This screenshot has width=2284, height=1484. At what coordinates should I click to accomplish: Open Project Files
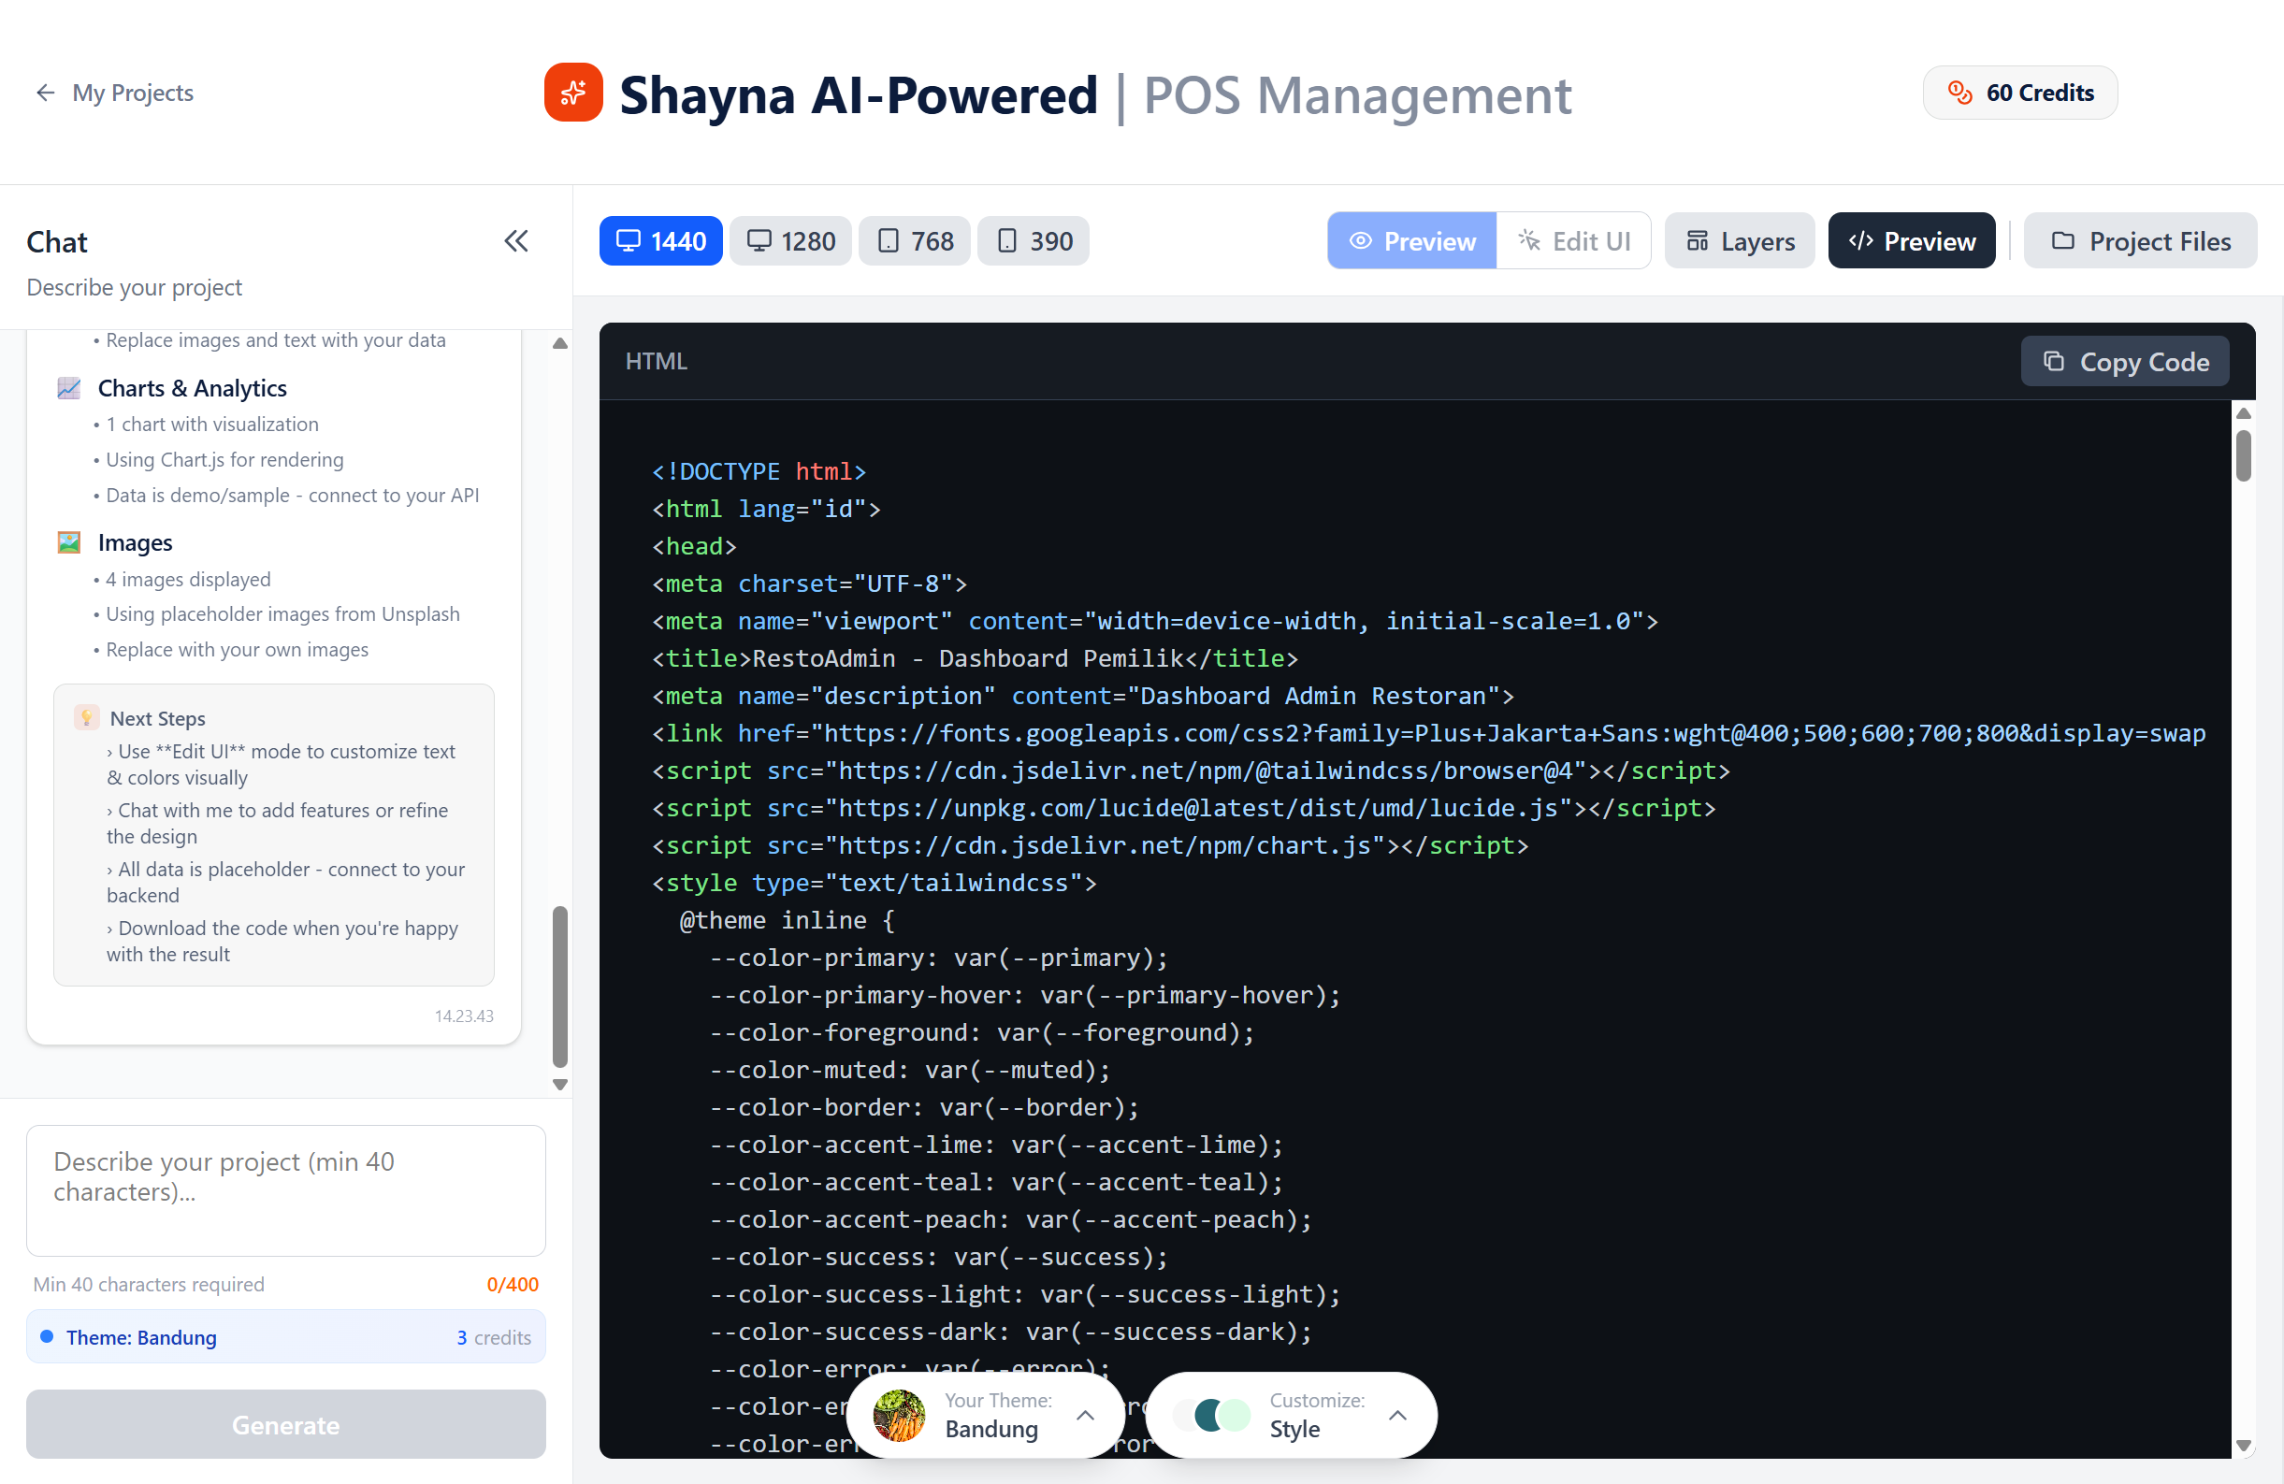pos(2140,240)
